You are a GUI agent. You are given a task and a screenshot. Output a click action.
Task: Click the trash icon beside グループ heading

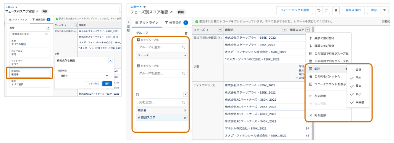point(186,33)
